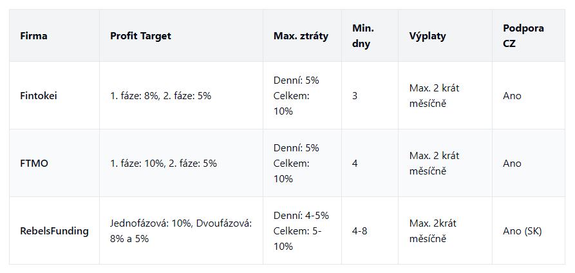Select the Výplaty column header

(x=428, y=36)
